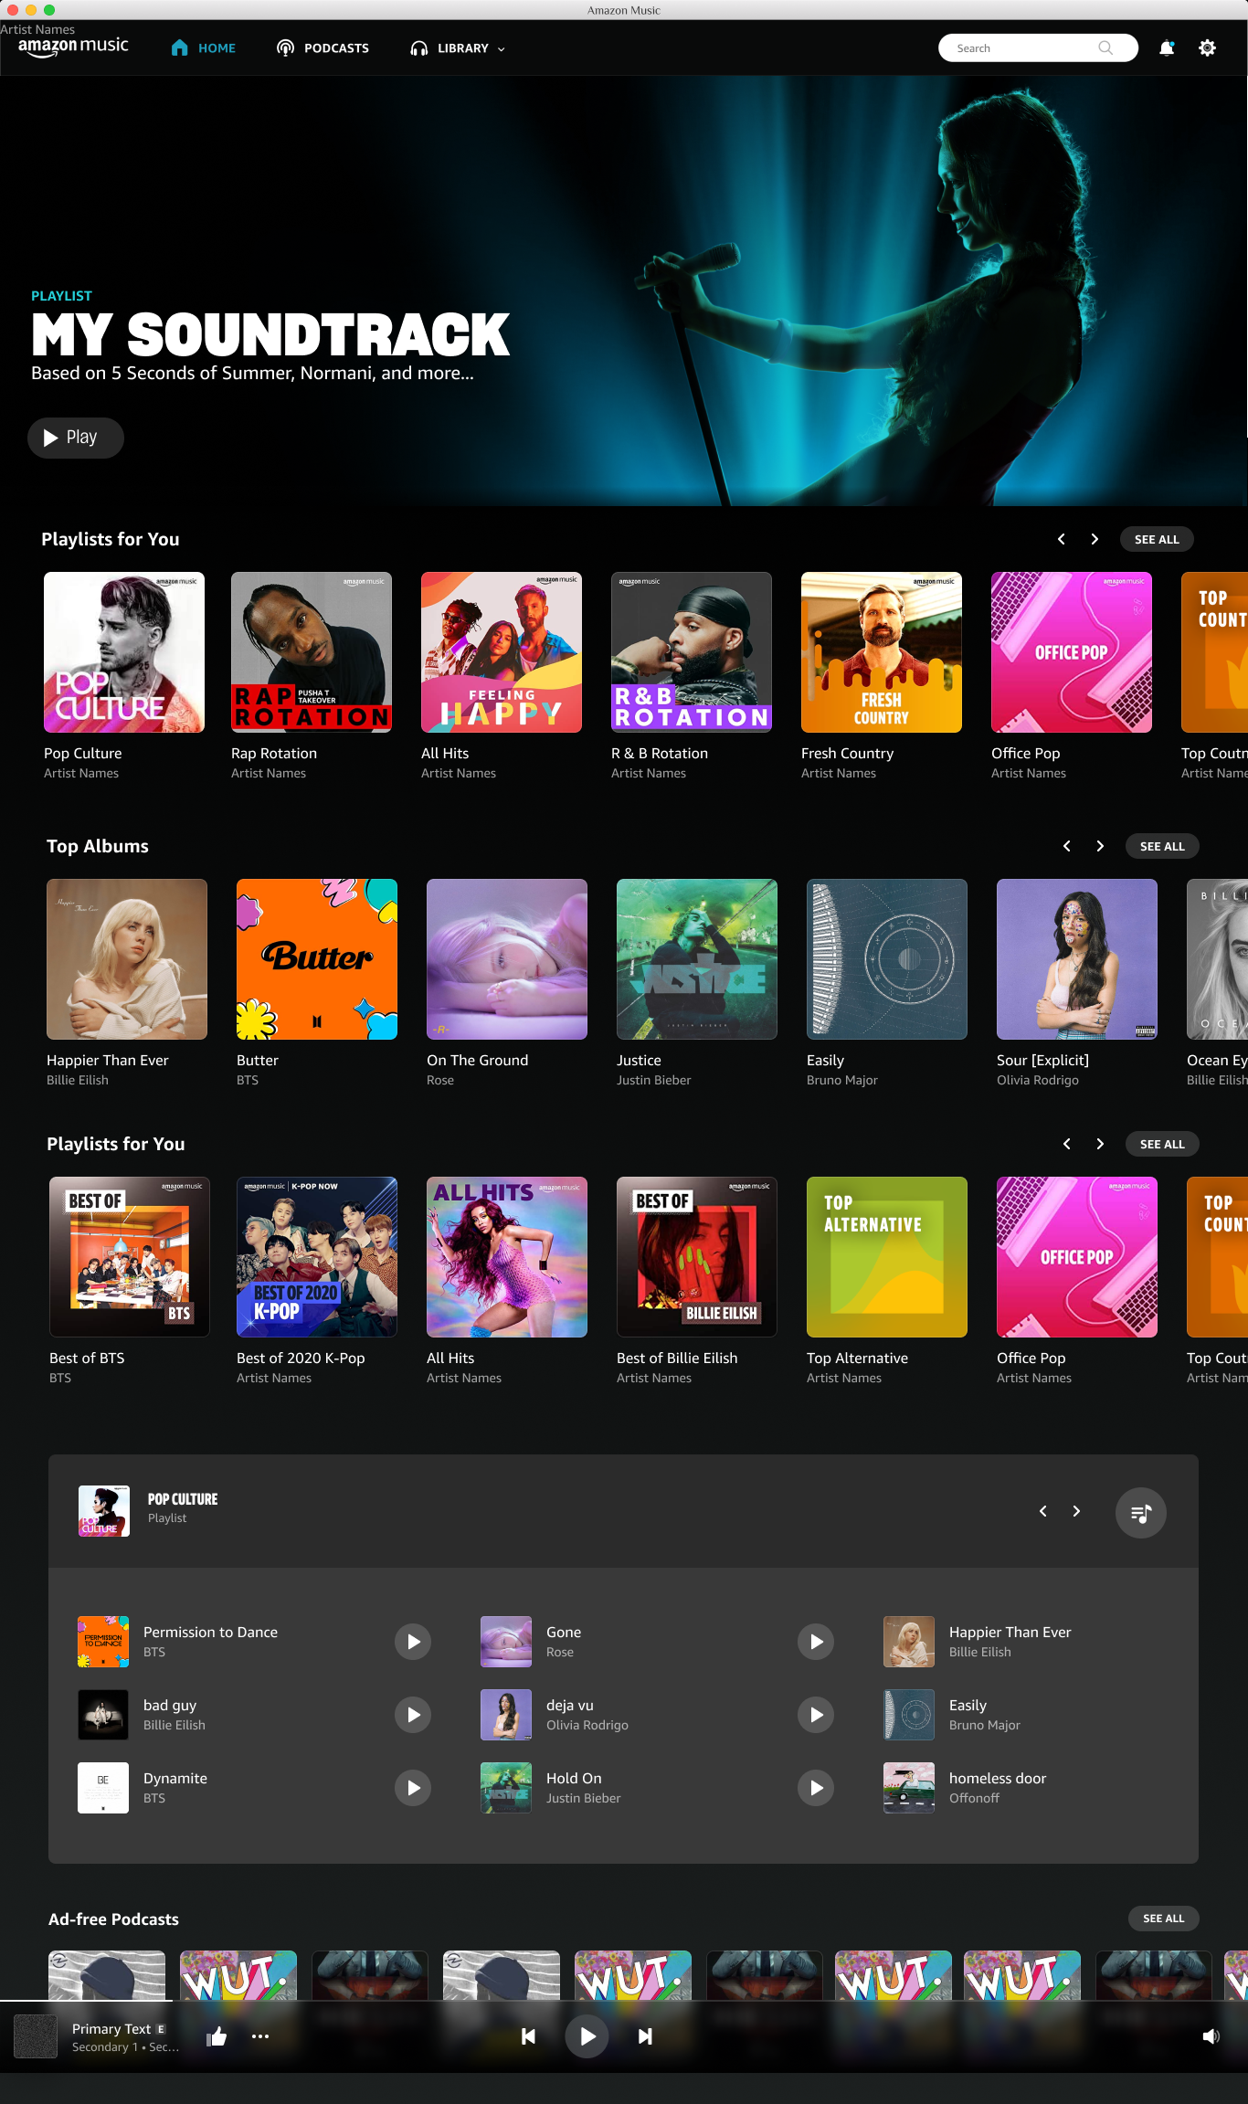Open Justice album cover
The height and width of the screenshot is (2104, 1248).
697,959
